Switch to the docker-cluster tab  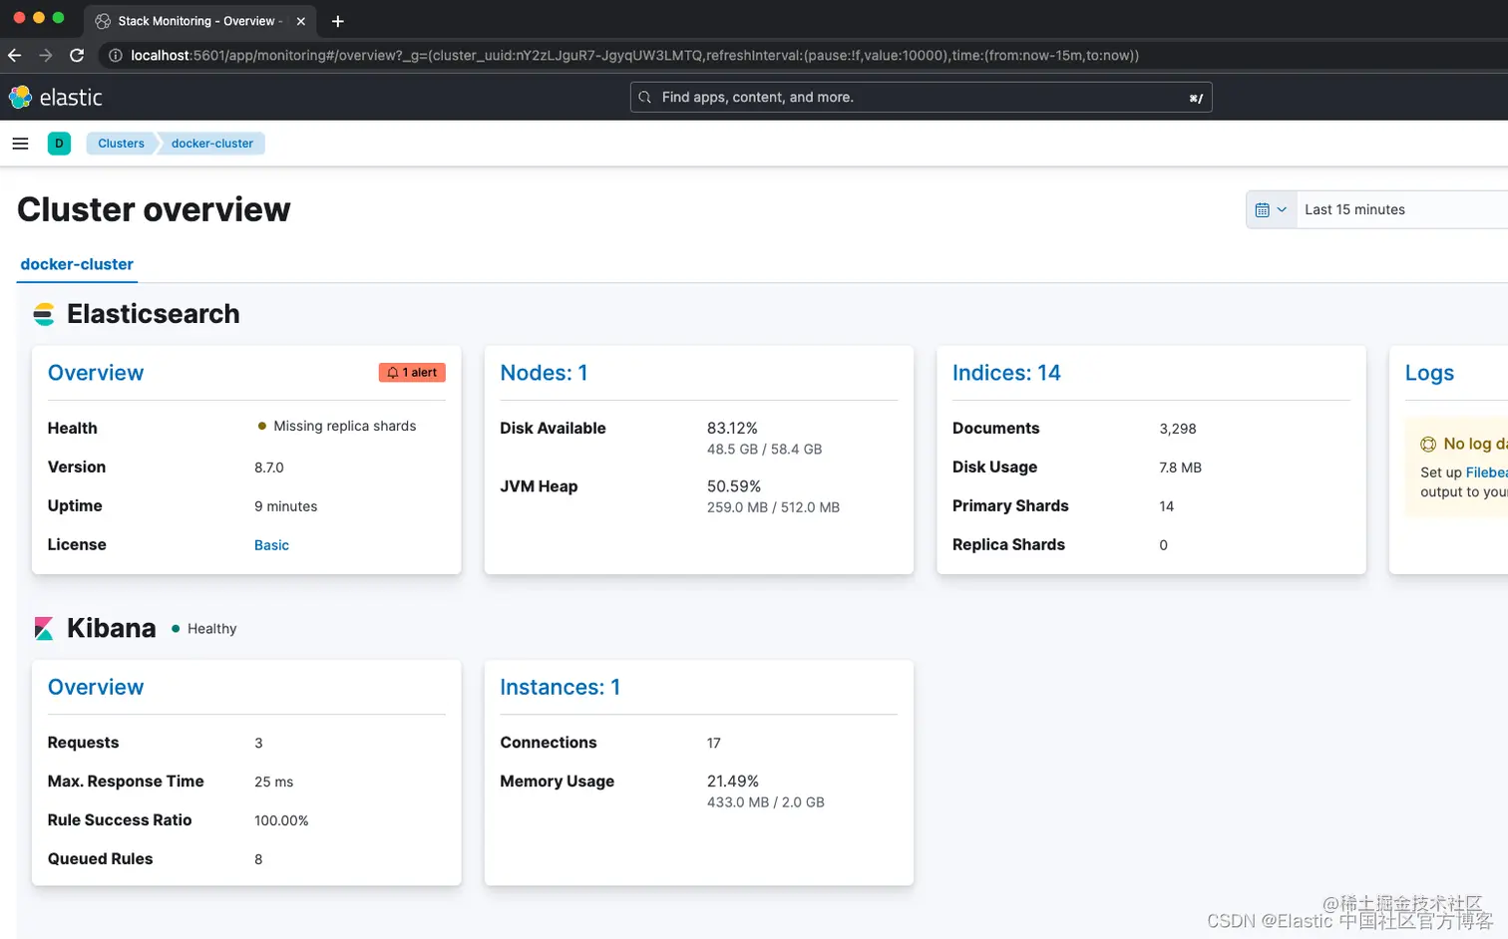(77, 264)
